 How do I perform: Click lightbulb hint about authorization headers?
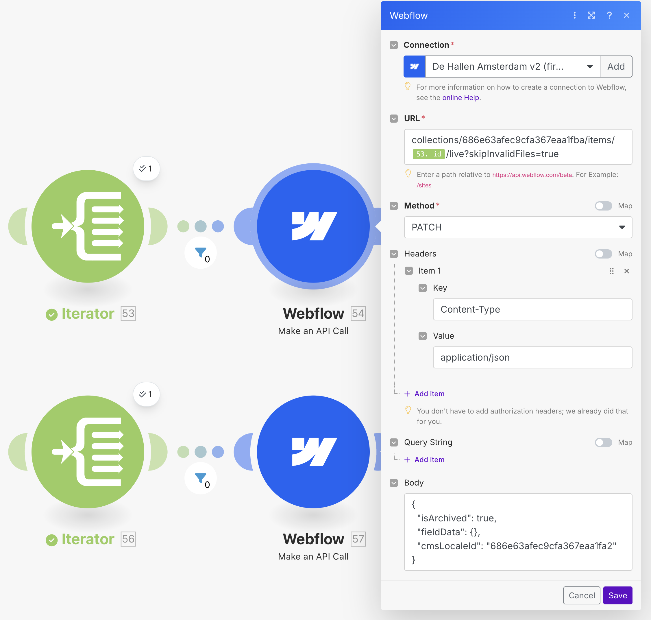coord(408,410)
